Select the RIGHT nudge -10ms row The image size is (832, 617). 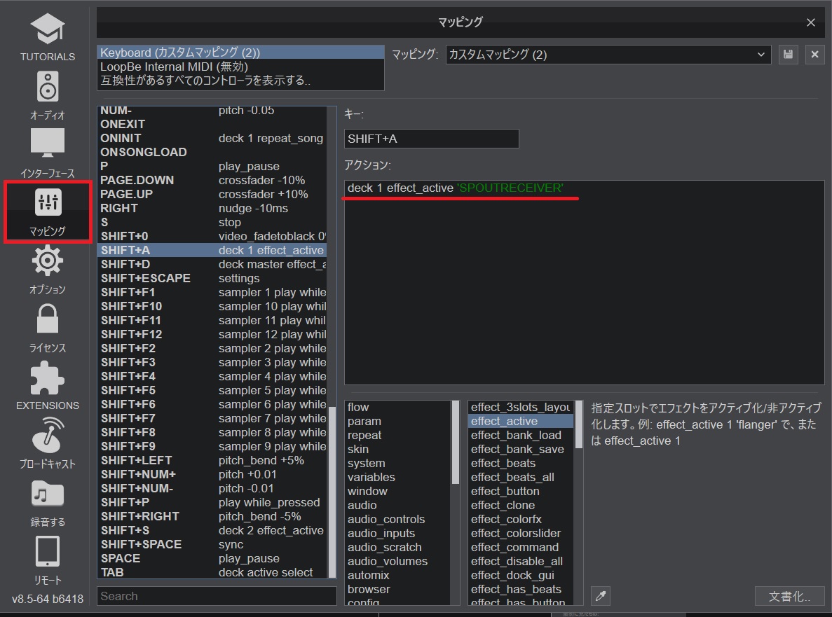[212, 208]
